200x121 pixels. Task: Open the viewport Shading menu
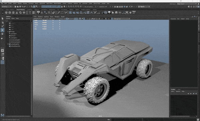pyautogui.click(x=40, y=17)
